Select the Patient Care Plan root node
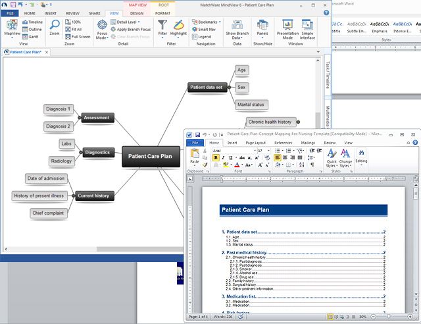This screenshot has height=324, width=421. tap(151, 157)
